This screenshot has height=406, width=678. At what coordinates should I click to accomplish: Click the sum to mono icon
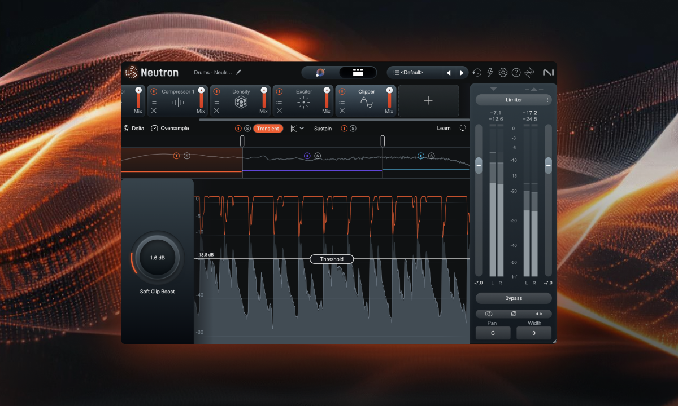pyautogui.click(x=489, y=314)
